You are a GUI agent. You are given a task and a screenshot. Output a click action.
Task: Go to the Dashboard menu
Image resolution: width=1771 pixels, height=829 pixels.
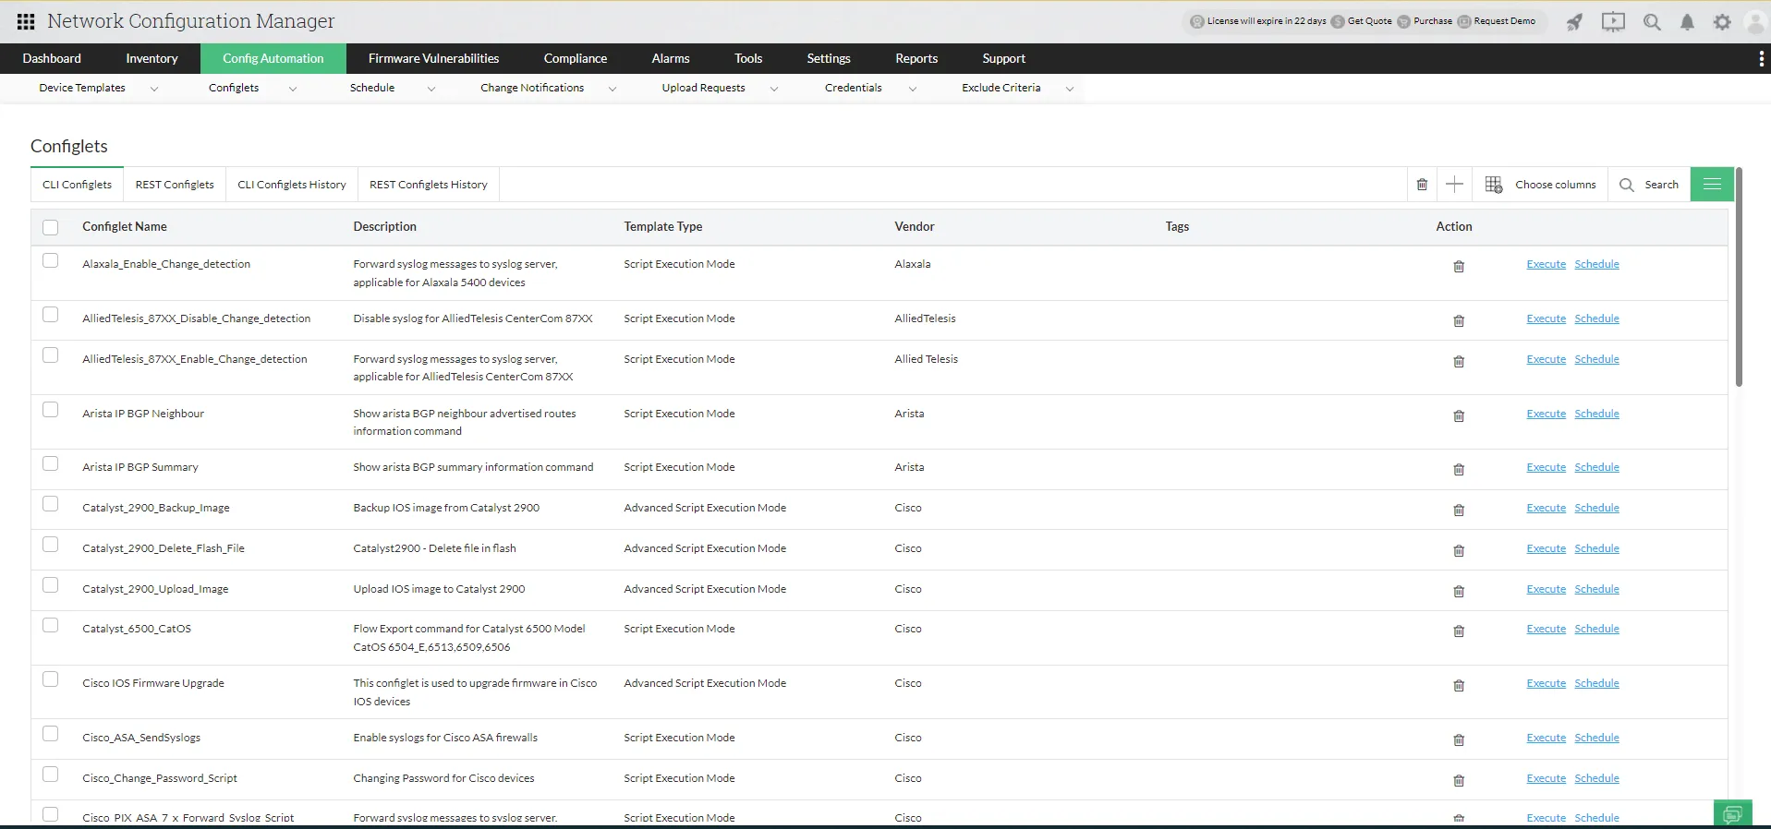52,58
